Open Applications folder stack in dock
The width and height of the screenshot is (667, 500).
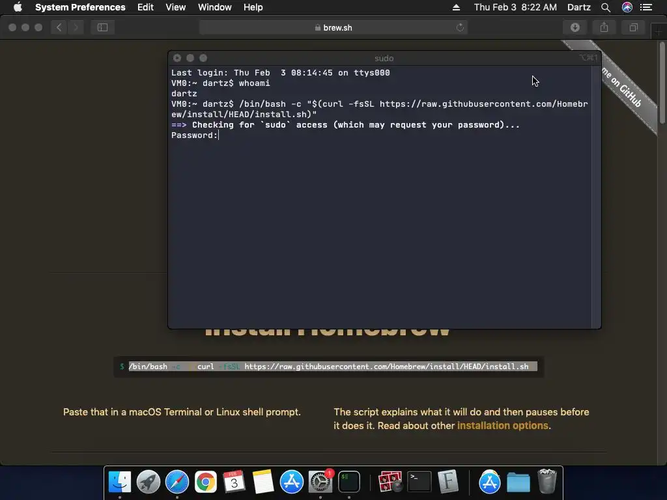pos(489,482)
